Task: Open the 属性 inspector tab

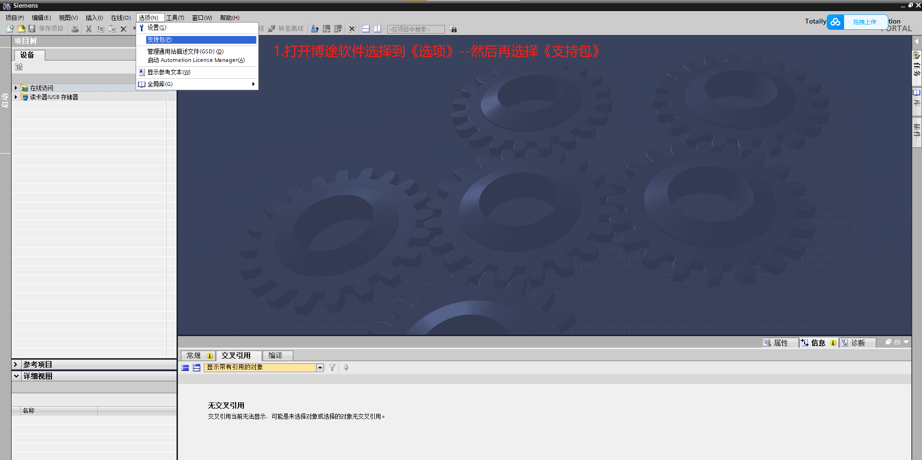Action: [x=780, y=343]
